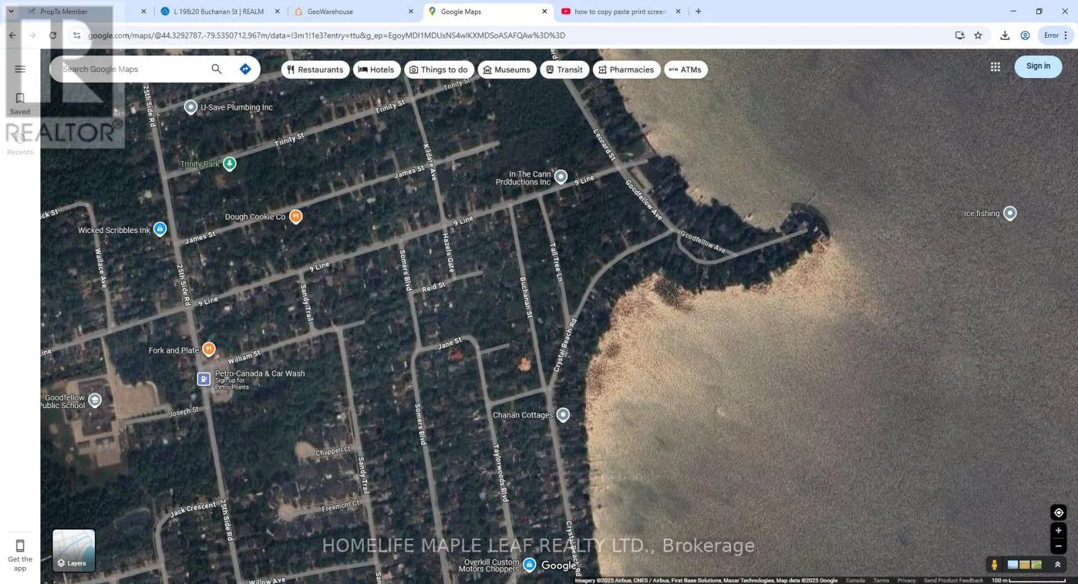Zoom out on the map
This screenshot has height=584, width=1078.
pyautogui.click(x=1058, y=546)
